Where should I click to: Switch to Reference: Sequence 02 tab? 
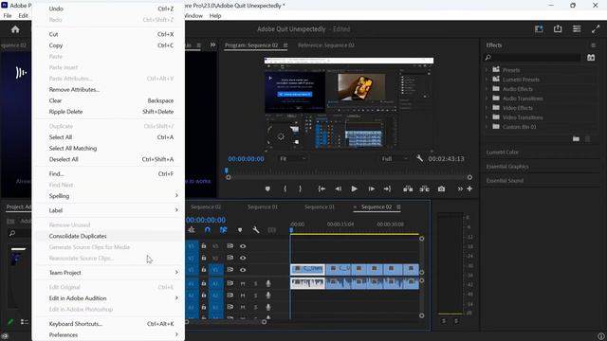(326, 45)
